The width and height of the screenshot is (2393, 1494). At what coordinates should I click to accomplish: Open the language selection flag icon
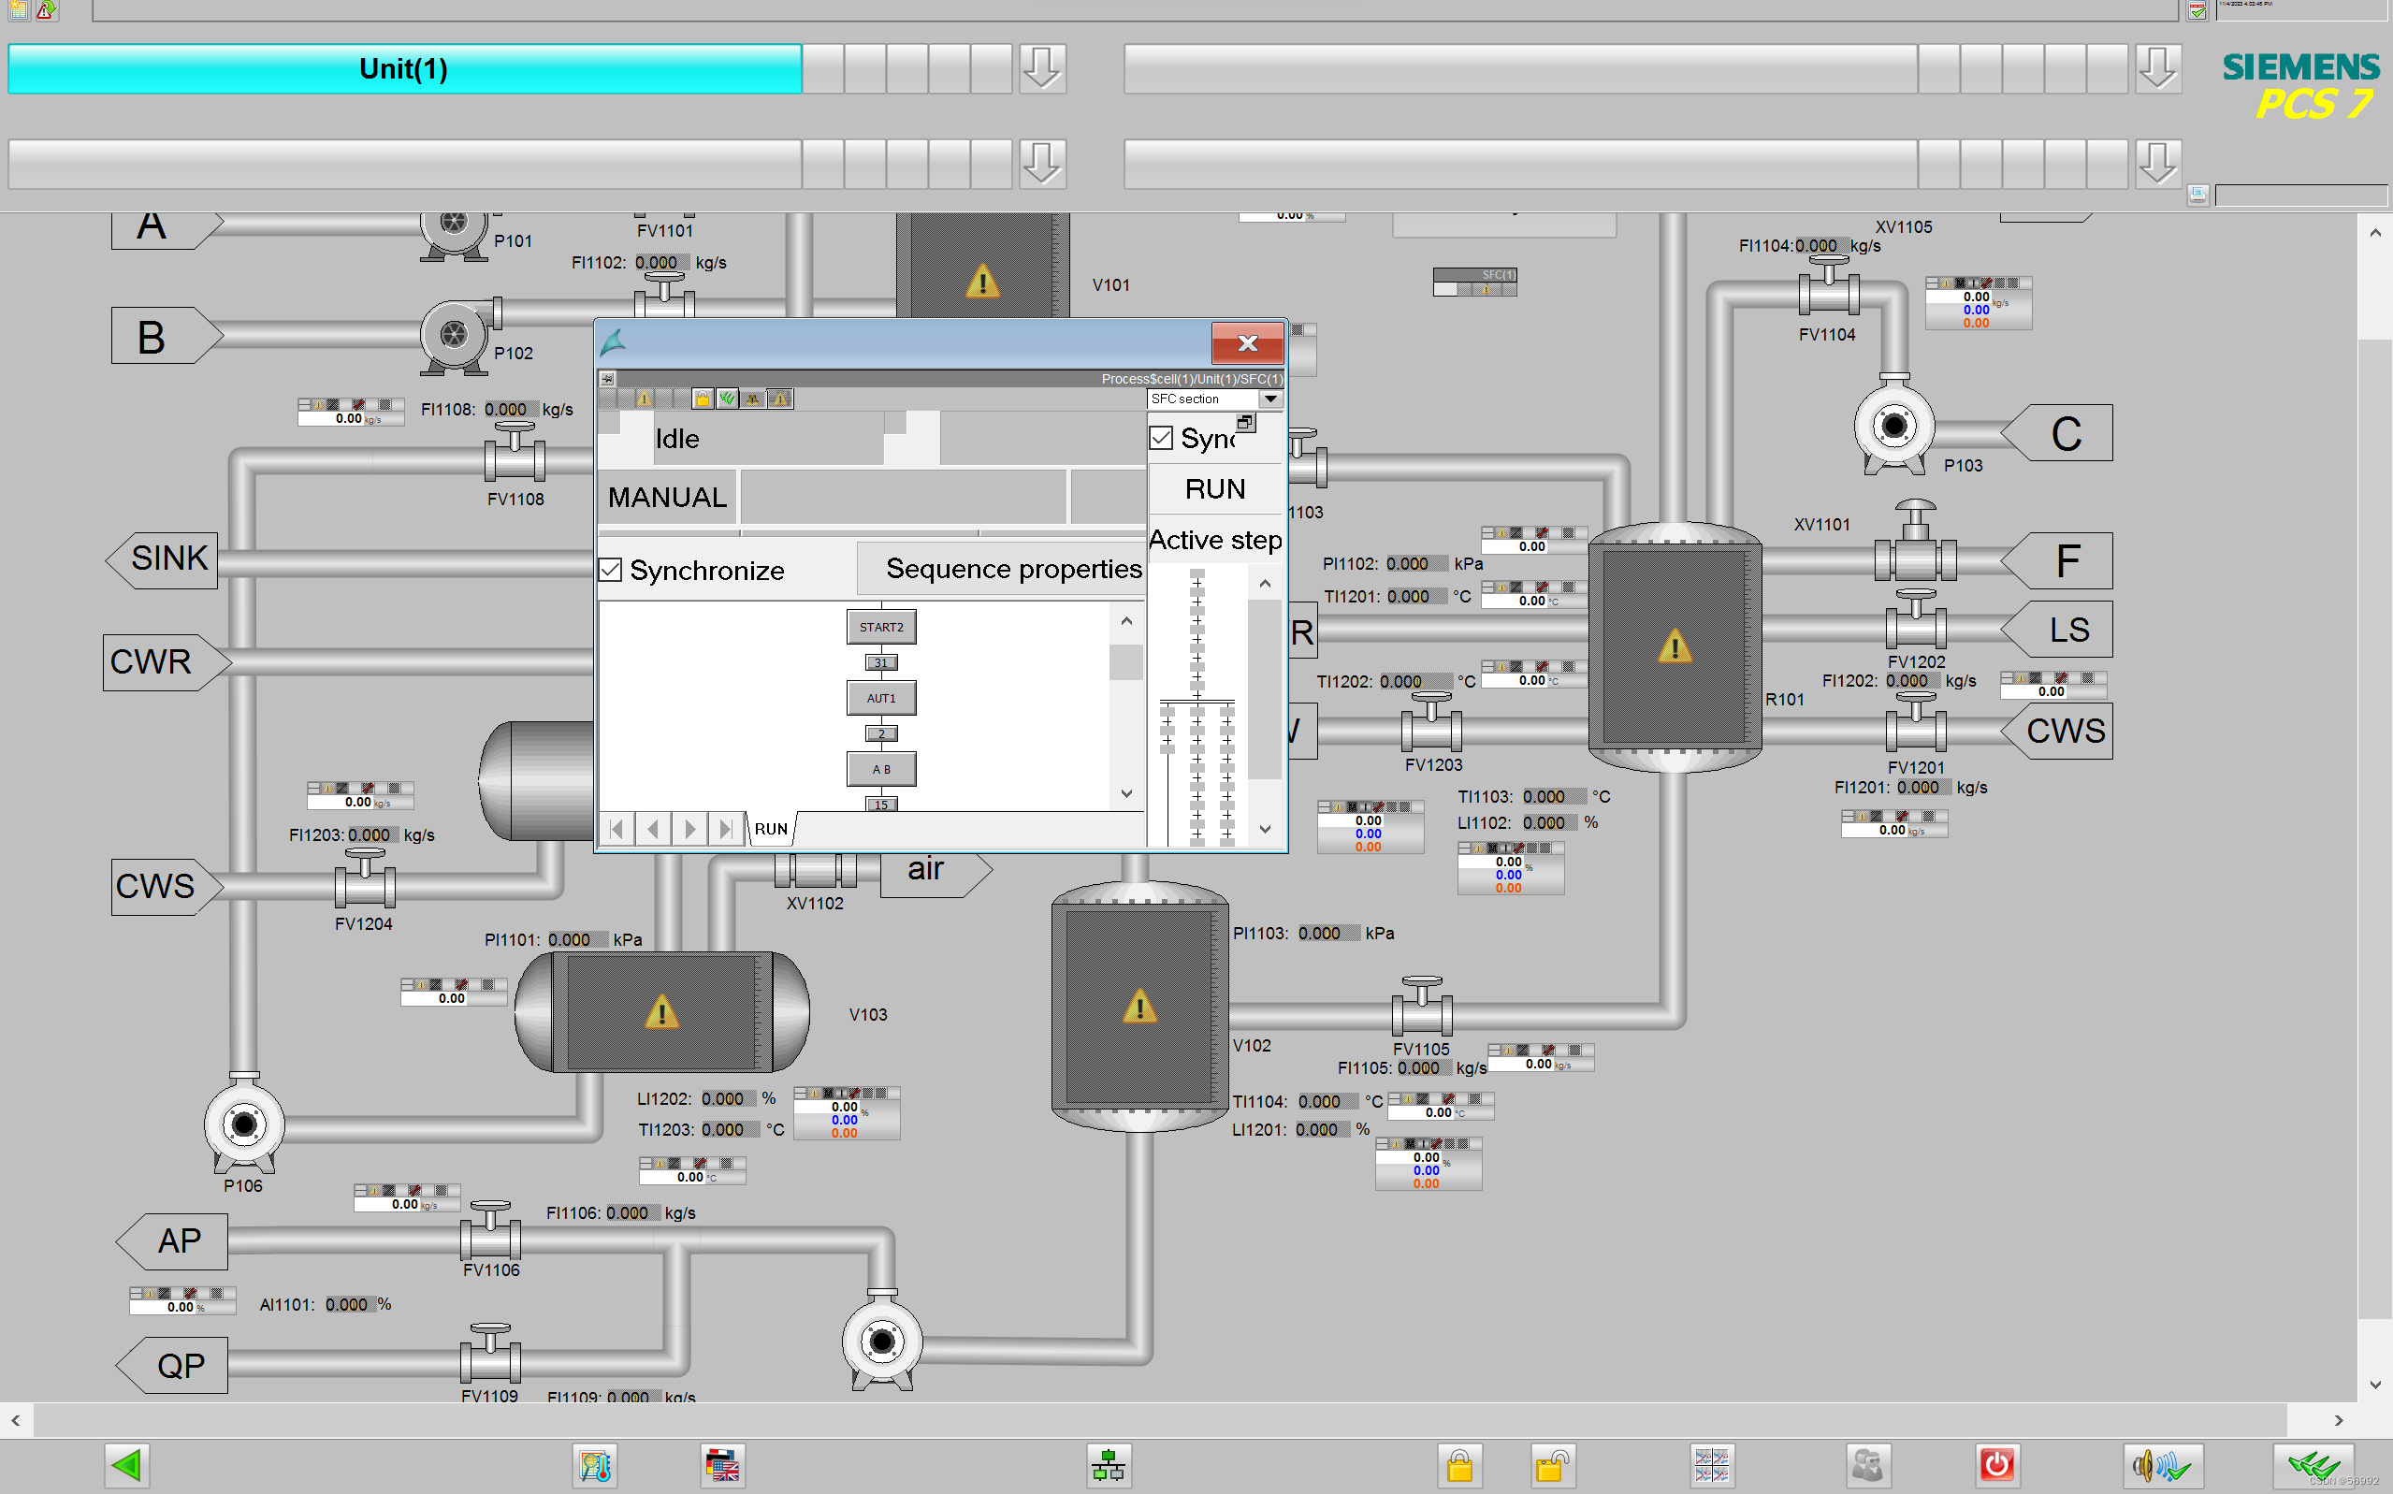[x=723, y=1464]
